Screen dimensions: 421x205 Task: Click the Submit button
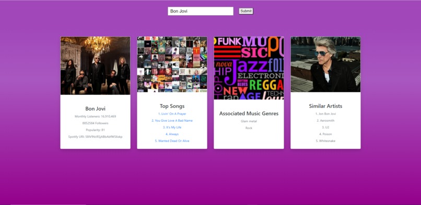point(246,11)
